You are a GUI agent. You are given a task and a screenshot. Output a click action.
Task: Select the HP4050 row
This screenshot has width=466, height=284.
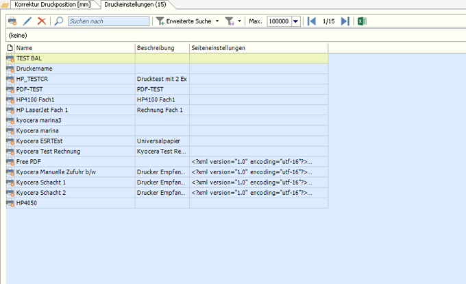(x=167, y=203)
